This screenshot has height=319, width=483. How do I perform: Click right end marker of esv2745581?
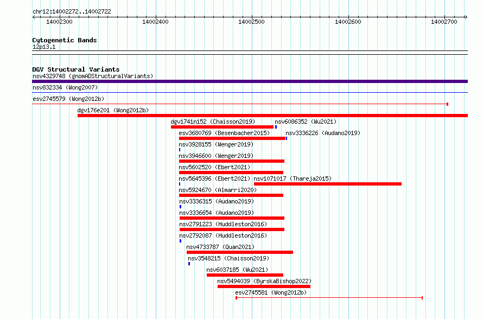coord(422,298)
